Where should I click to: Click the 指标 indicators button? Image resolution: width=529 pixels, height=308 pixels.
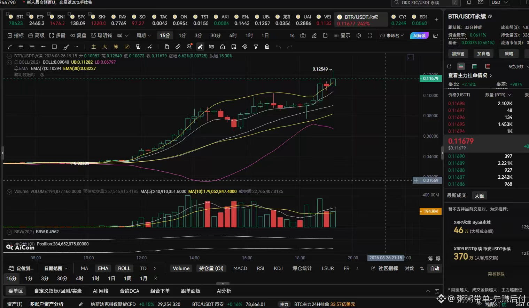tap(16, 35)
